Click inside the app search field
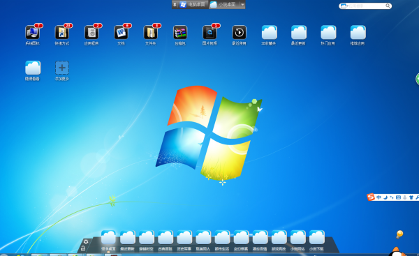The width and height of the screenshot is (419, 256). 366,6
